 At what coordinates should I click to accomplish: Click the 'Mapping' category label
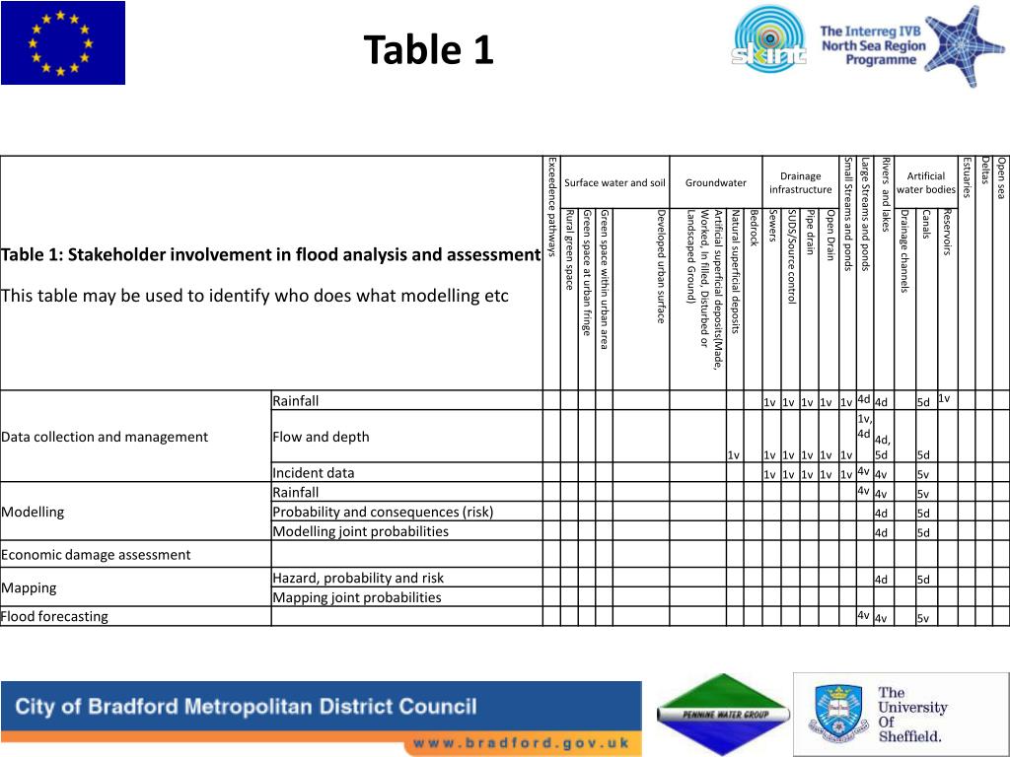(29, 587)
